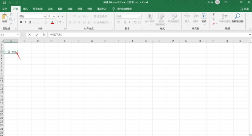
Task: Click the Undo arrow icon
Action: coord(10,2)
